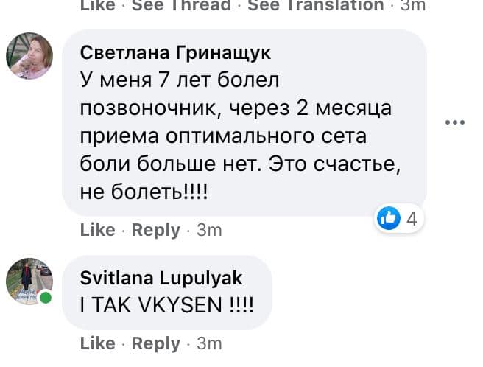Like the "I TAK VKYSEN" comment
The width and height of the screenshot is (483, 367).
(97, 343)
